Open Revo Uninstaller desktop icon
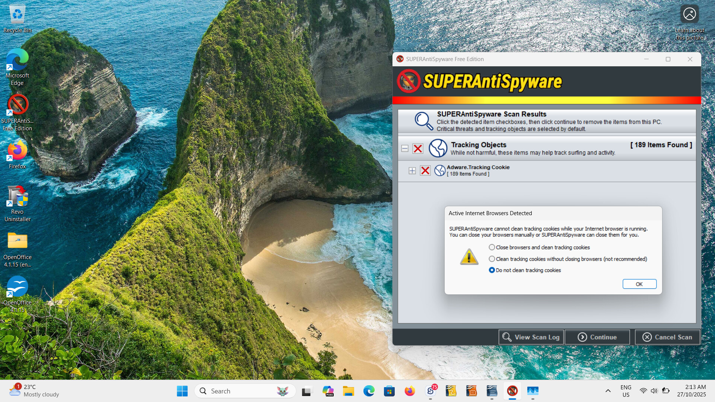 coord(18,197)
